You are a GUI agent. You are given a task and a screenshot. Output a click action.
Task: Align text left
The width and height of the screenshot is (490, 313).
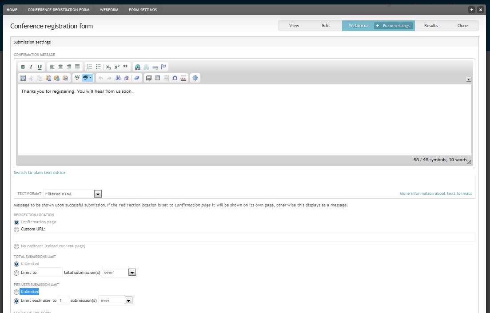[52, 67]
